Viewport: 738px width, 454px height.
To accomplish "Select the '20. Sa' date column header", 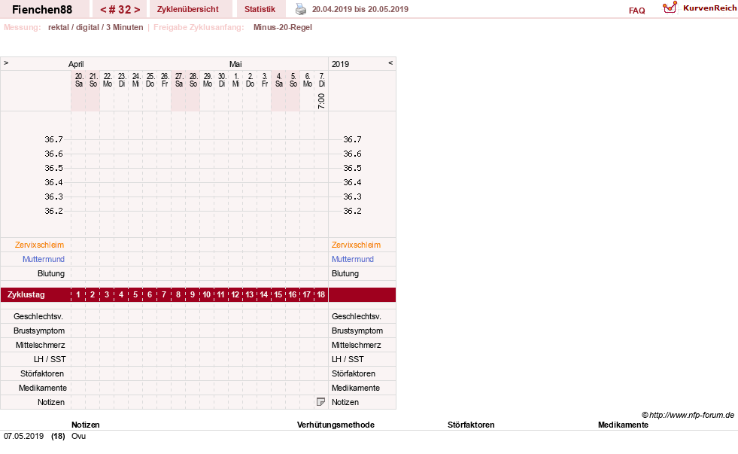I will [79, 80].
